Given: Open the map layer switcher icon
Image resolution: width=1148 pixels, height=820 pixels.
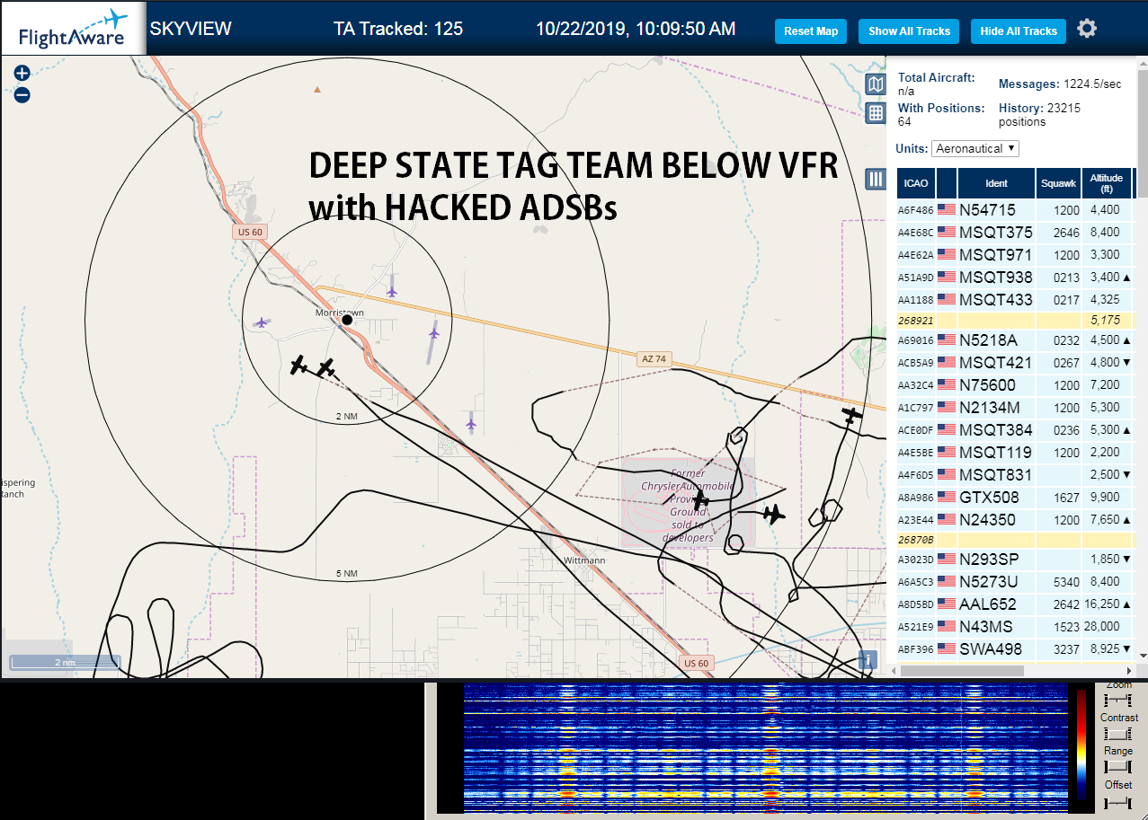Looking at the screenshot, I should (x=876, y=84).
